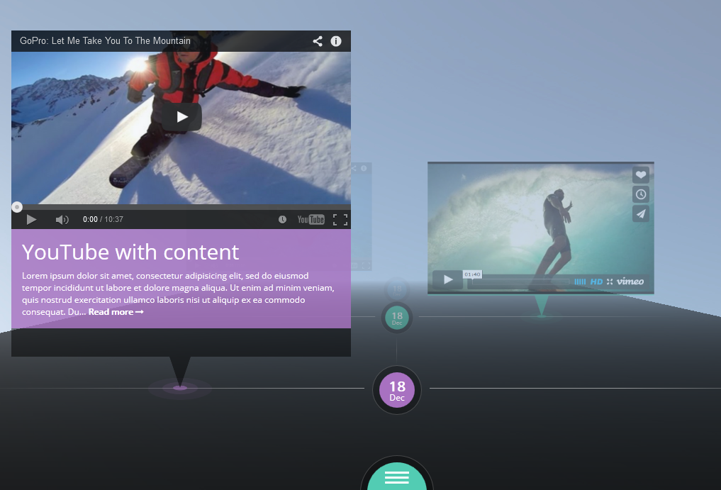721x490 pixels.
Task: Click the 0:00 / 10:37 time display
Action: 103,219
